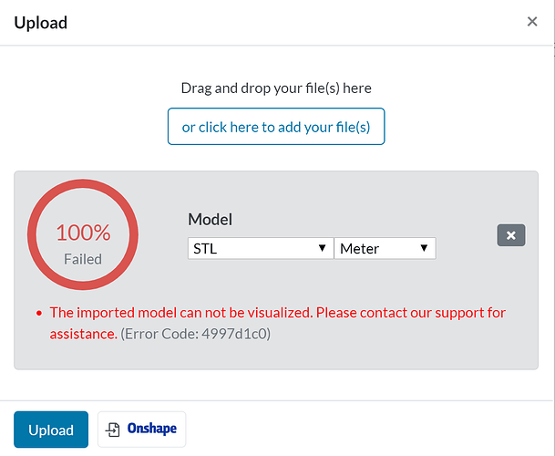555x456 pixels.
Task: Click the arrow on the STL select box
Action: (x=322, y=248)
